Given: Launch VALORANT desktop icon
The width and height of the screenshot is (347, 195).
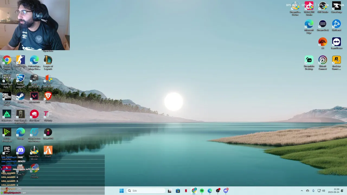Looking at the screenshot, I should pos(34,98).
